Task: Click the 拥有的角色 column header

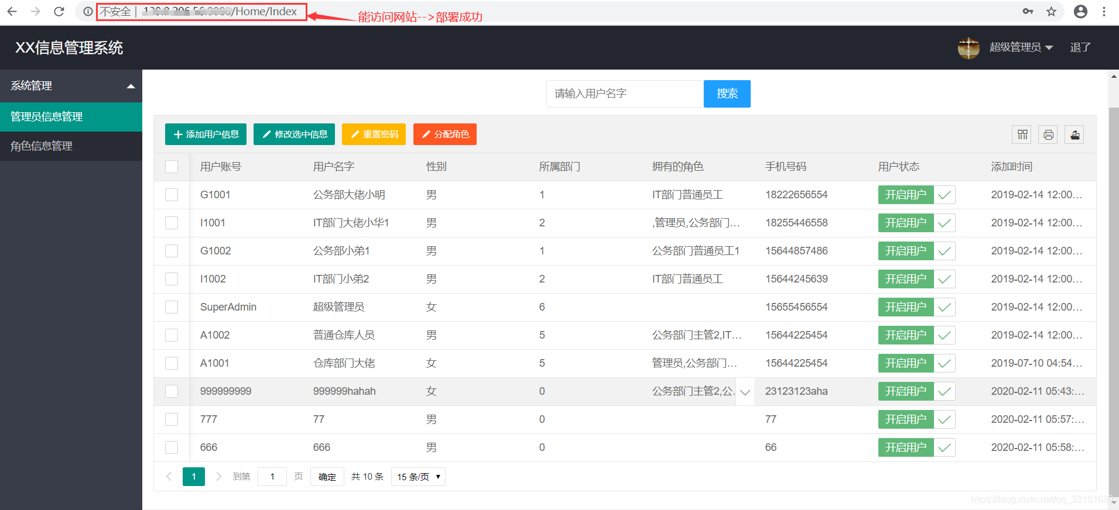Action: coord(678,167)
